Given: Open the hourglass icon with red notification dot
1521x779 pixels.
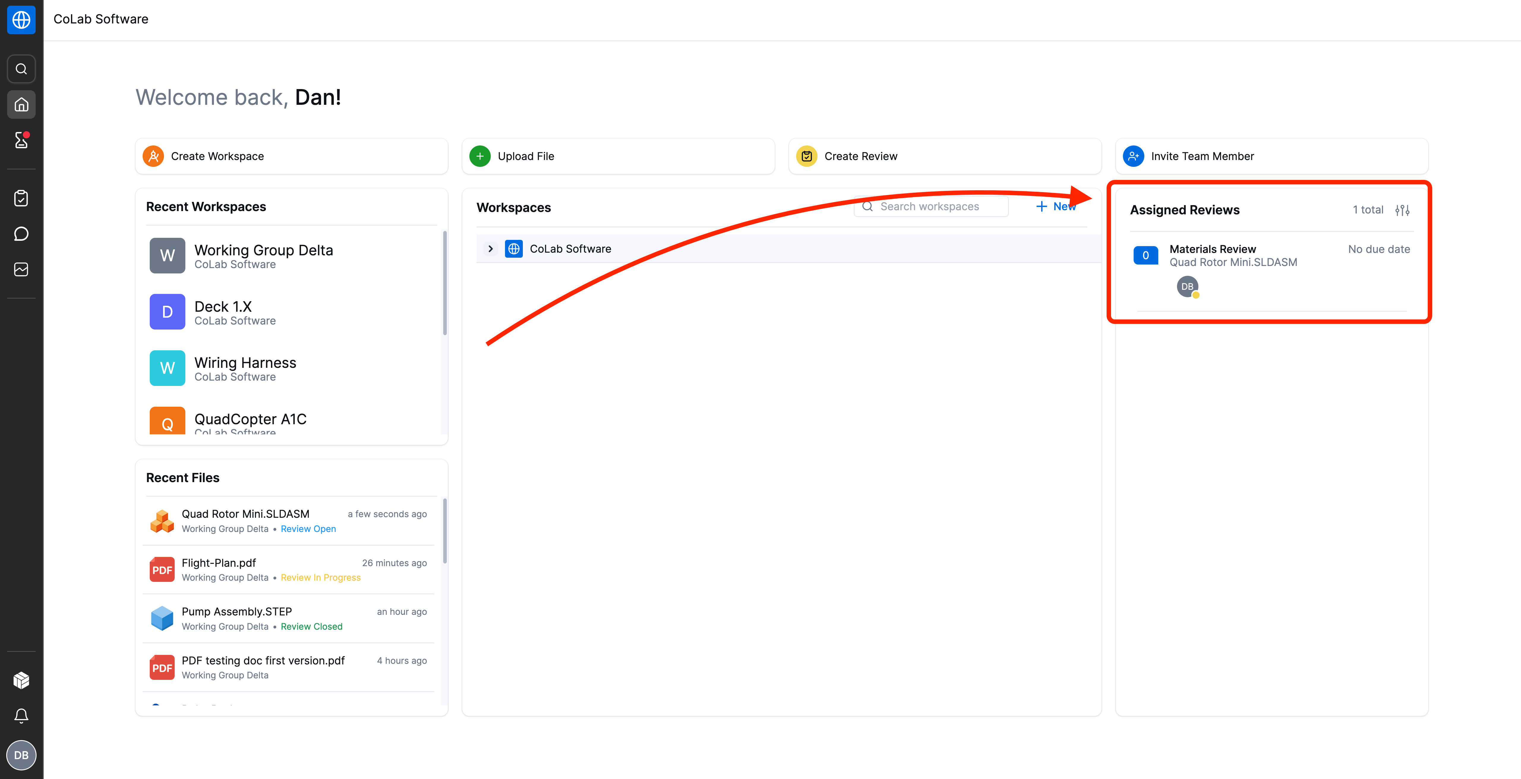Looking at the screenshot, I should (x=21, y=140).
